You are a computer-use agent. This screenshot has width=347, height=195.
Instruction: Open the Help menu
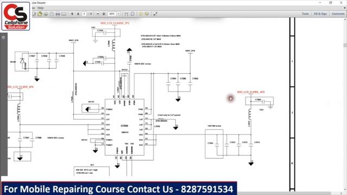pyautogui.click(x=40, y=8)
